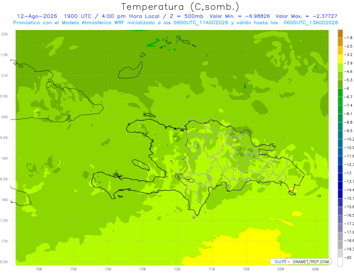Pick the orange swatch between -1.8 and -2.5
The height and width of the screenshot is (273, 354).
[x=340, y=42]
